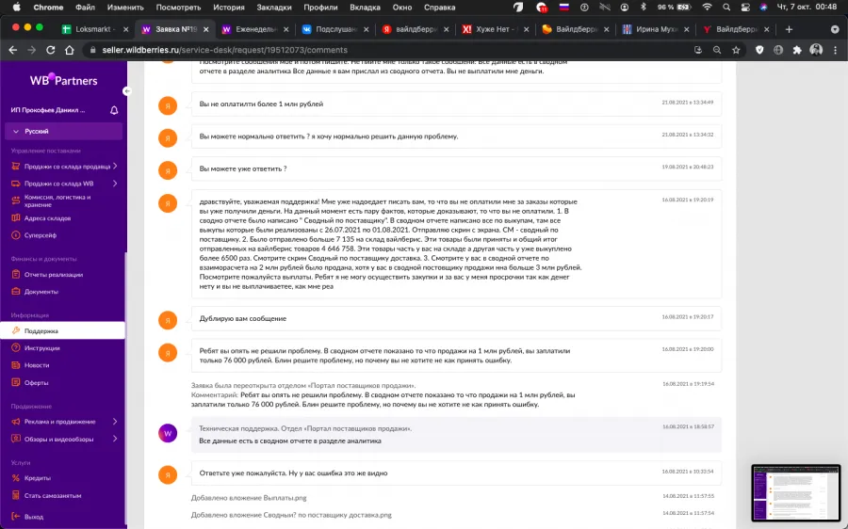The image size is (848, 529).
Task: Expand Продажи со склада продавца chevron
Action: click(115, 167)
